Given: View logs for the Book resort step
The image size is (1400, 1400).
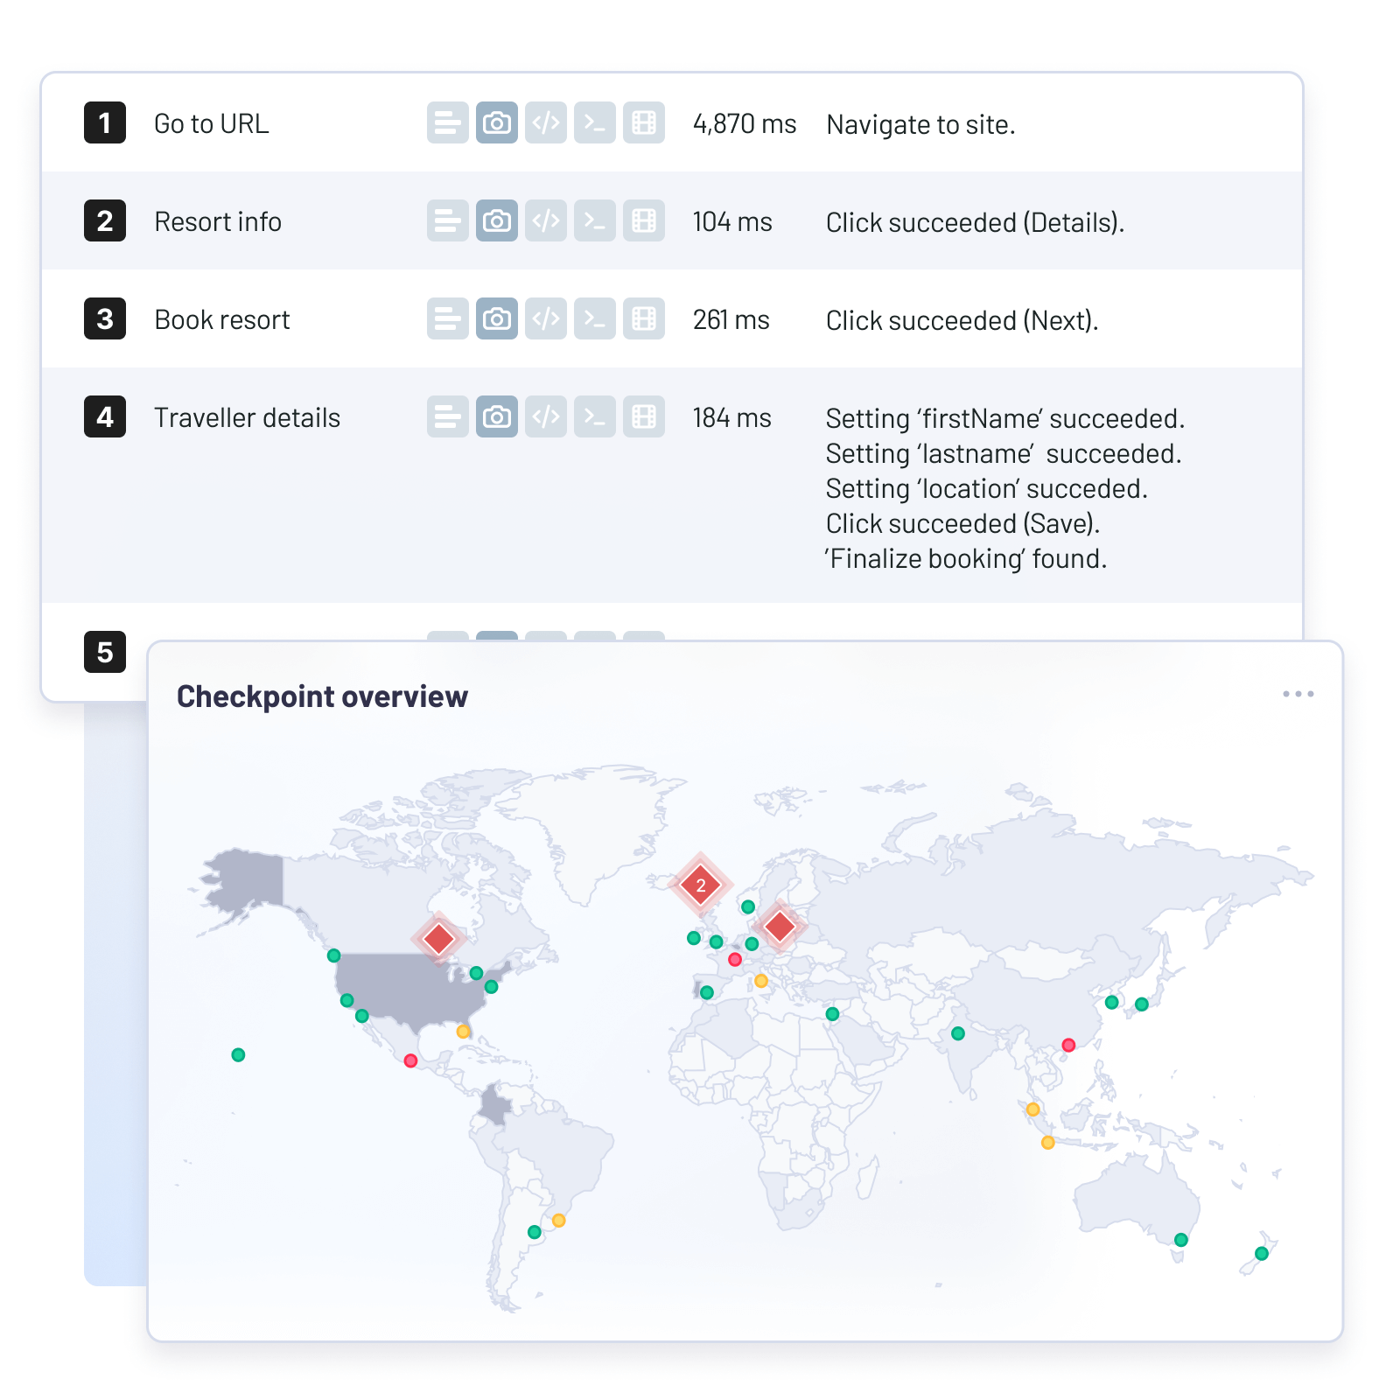Looking at the screenshot, I should click(x=447, y=319).
